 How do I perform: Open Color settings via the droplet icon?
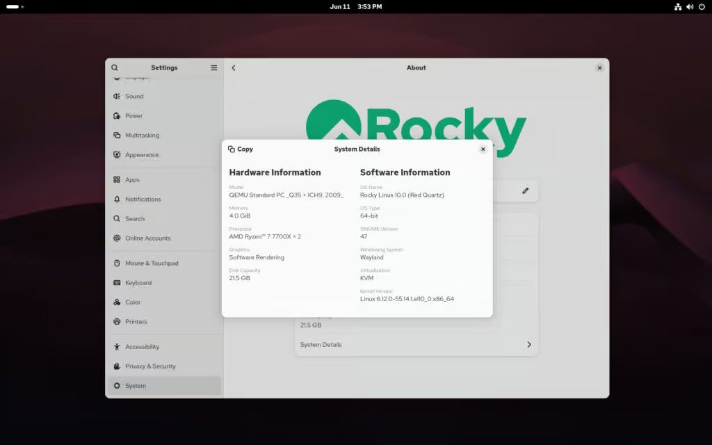(118, 302)
